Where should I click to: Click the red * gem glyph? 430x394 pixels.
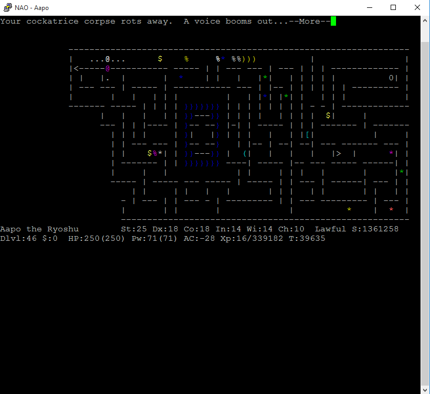[x=391, y=210]
